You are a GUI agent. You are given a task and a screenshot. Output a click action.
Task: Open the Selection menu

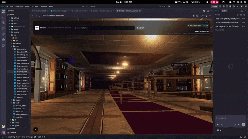[19, 6]
